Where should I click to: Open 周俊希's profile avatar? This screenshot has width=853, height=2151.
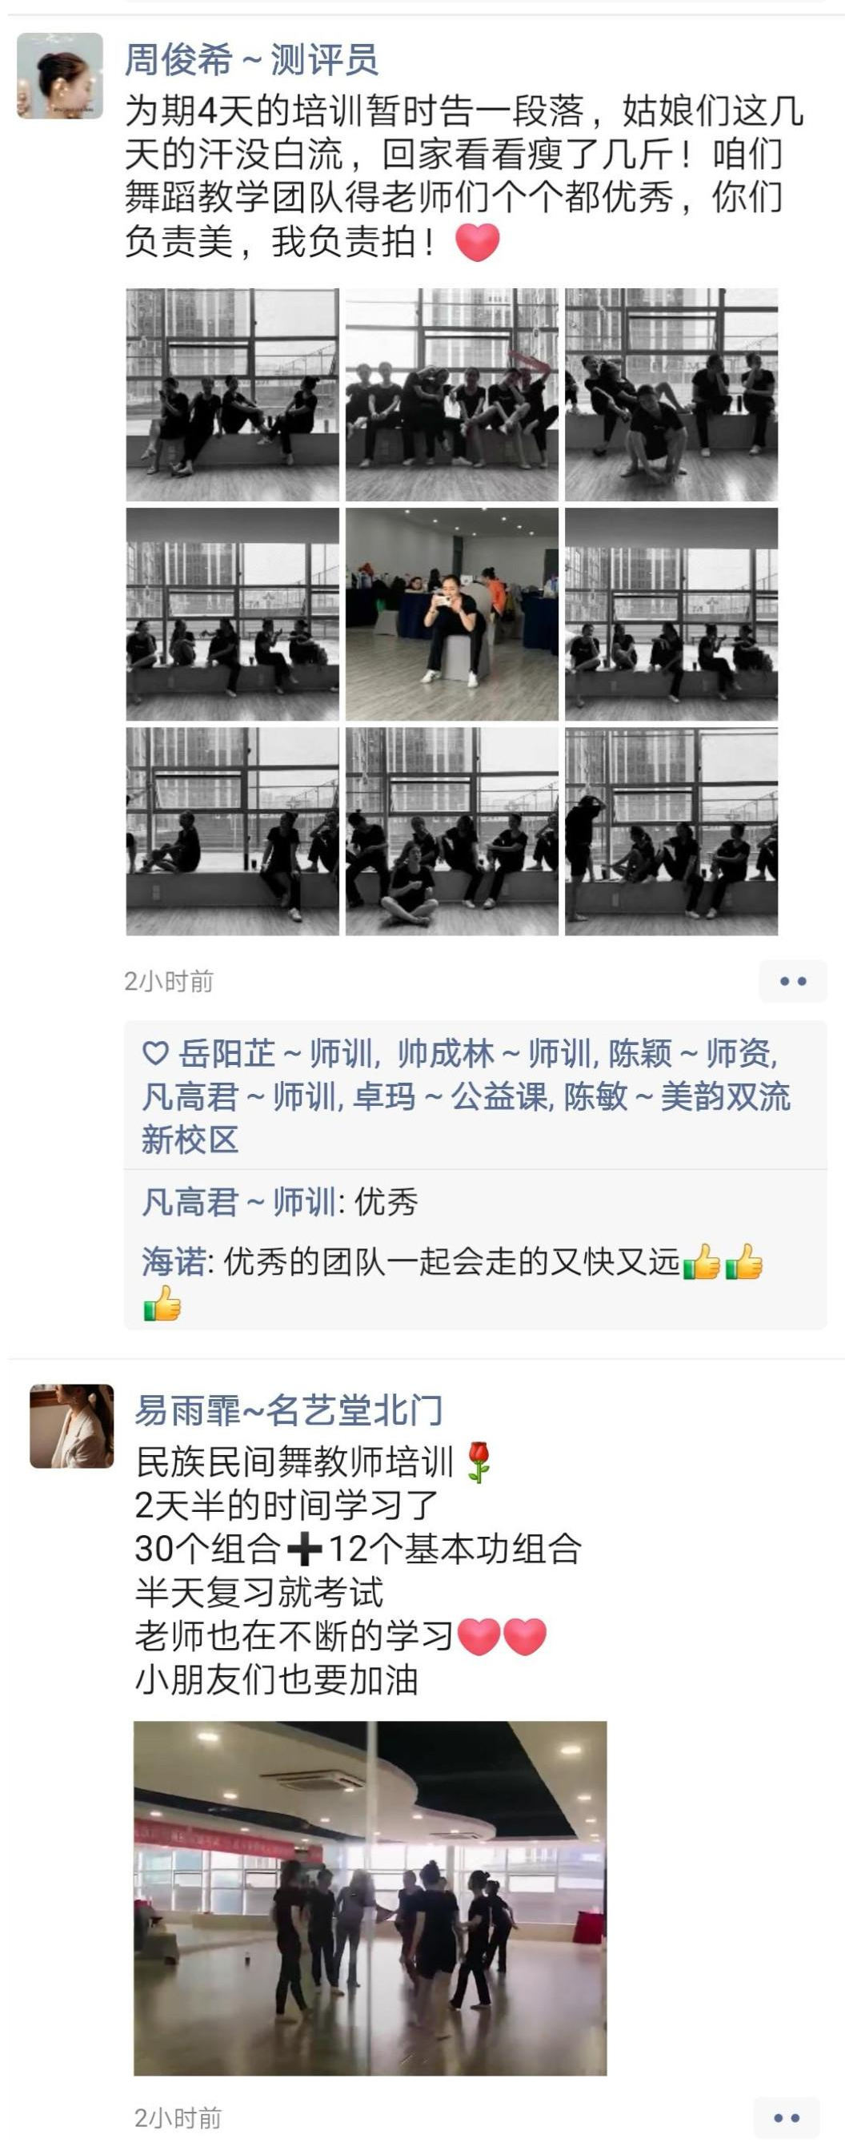60,76
